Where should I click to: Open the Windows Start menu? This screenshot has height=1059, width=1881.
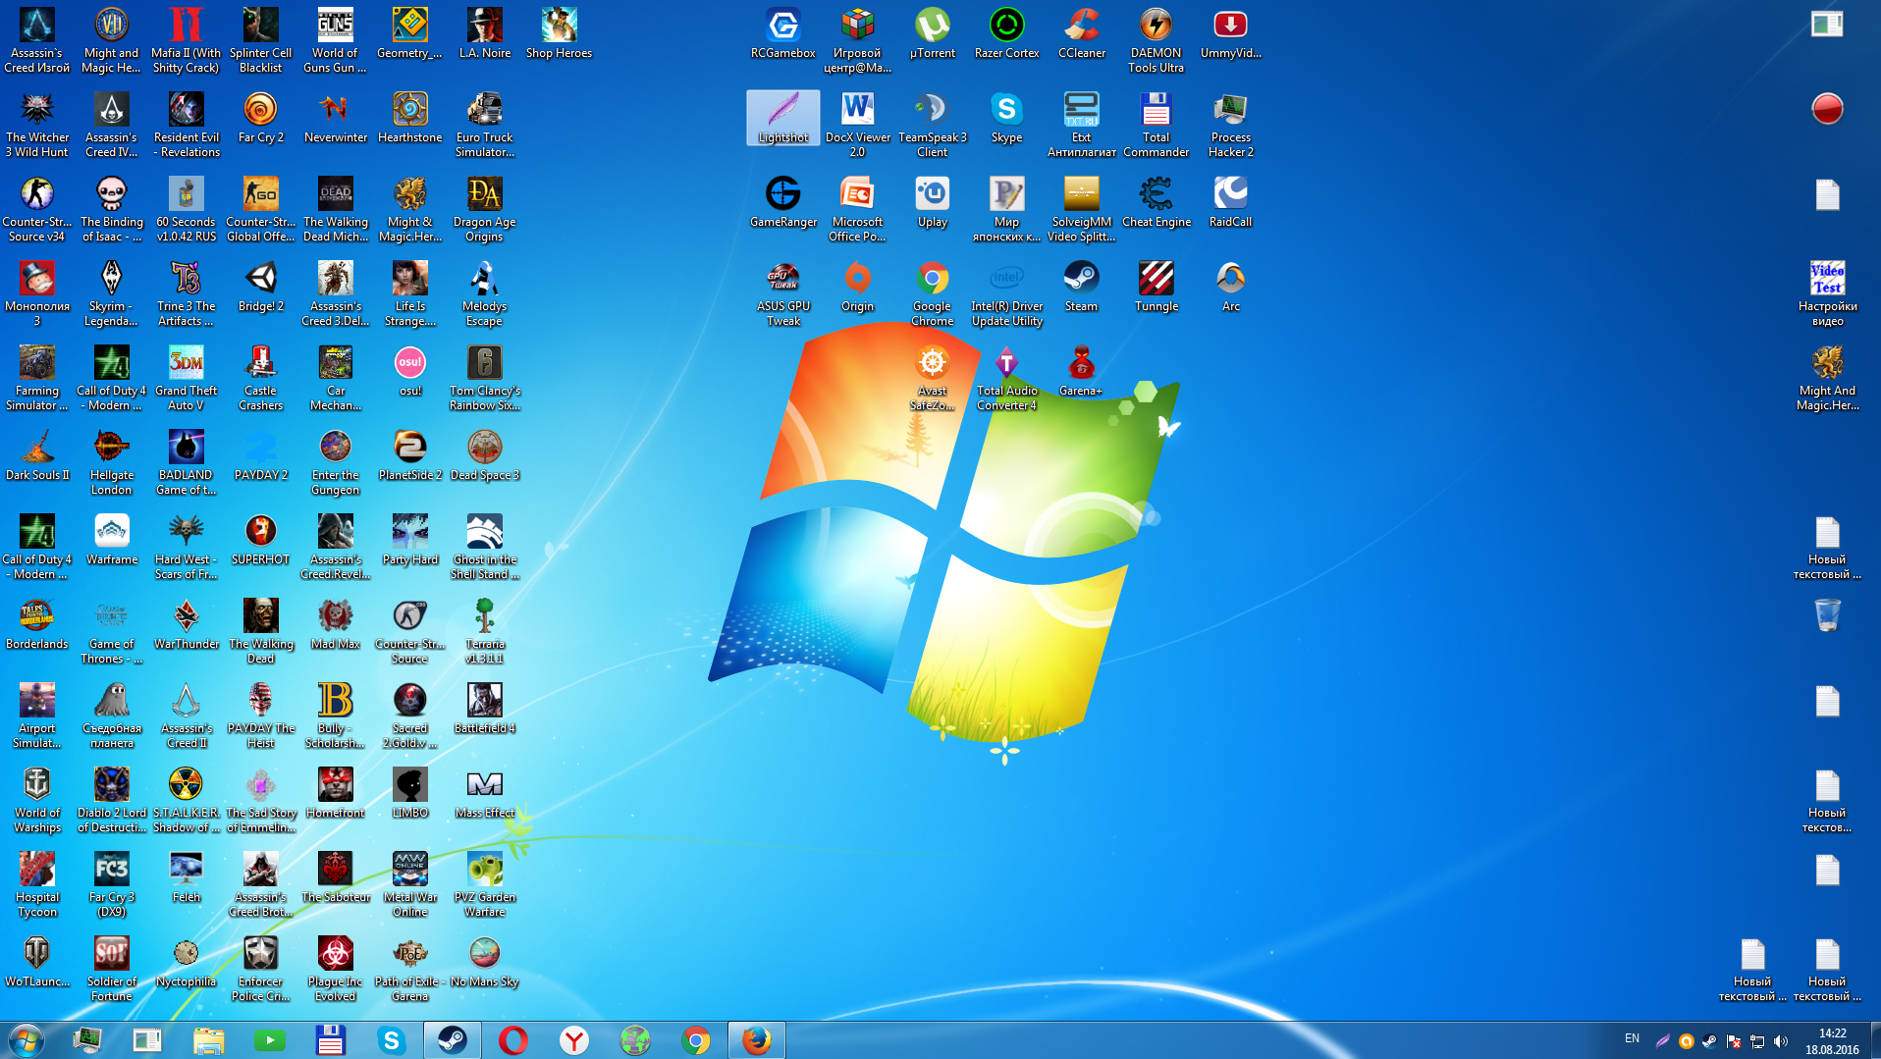click(x=27, y=1040)
